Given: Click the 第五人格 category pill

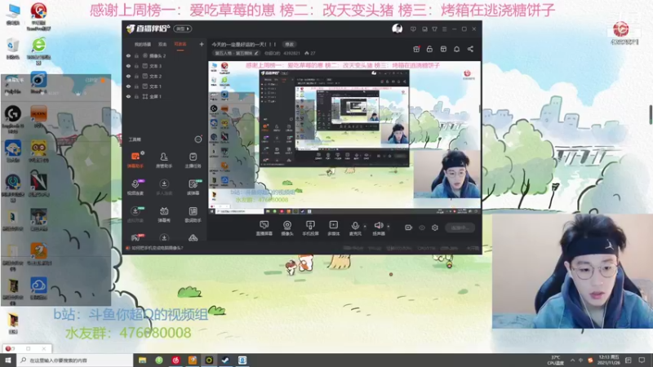Looking at the screenshot, I should pos(236,53).
